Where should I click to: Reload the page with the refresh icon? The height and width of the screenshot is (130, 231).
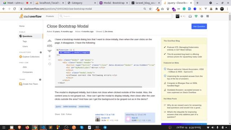tap(14, 9)
